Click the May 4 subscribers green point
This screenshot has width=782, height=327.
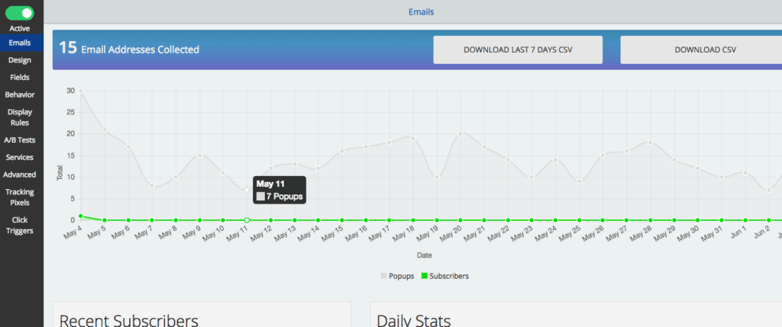click(81, 216)
